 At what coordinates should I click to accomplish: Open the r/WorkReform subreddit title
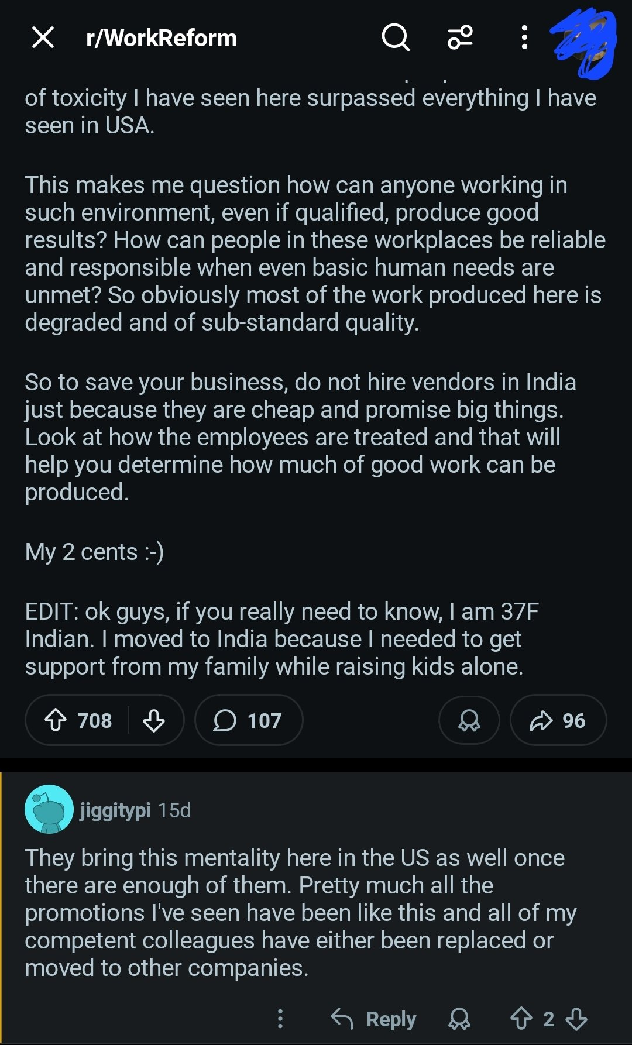[x=161, y=39]
